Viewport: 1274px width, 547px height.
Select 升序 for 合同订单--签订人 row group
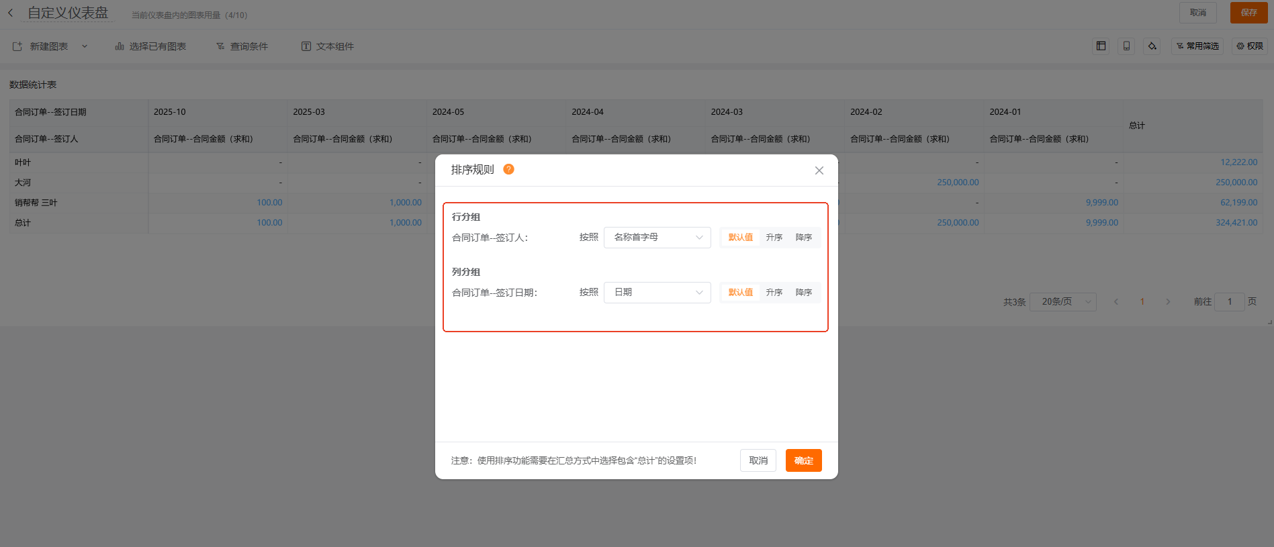pyautogui.click(x=774, y=238)
